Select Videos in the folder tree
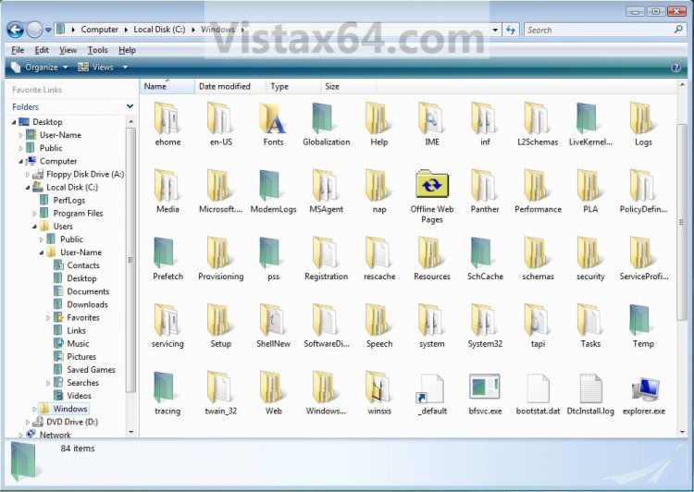Image resolution: width=694 pixels, height=492 pixels. (79, 396)
